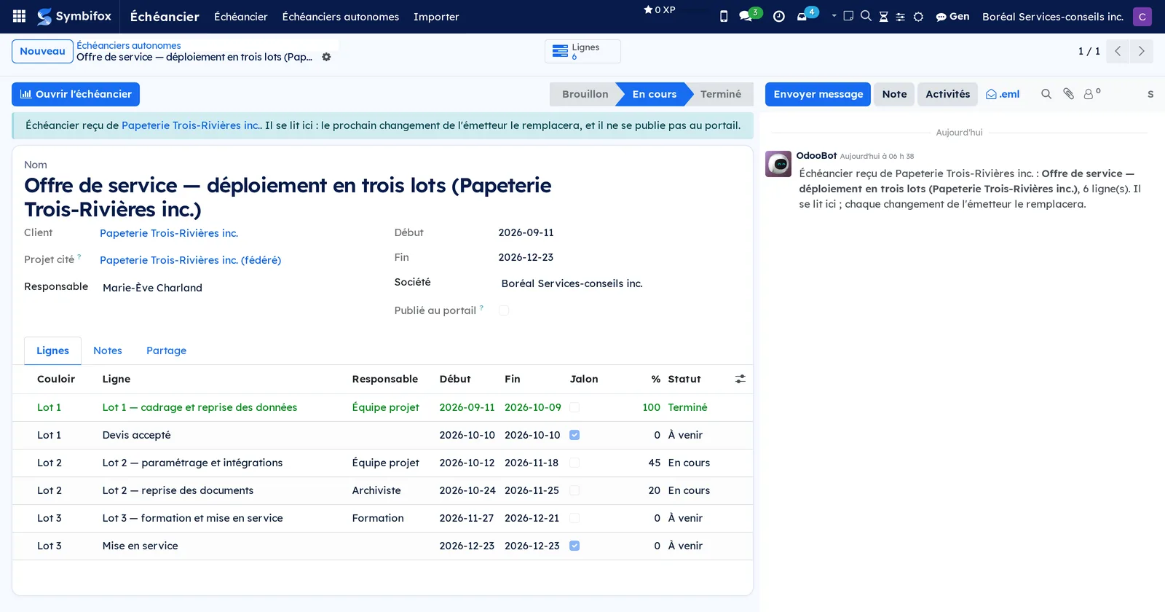Open the user avatar menu C
1165x612 pixels.
[1142, 16]
